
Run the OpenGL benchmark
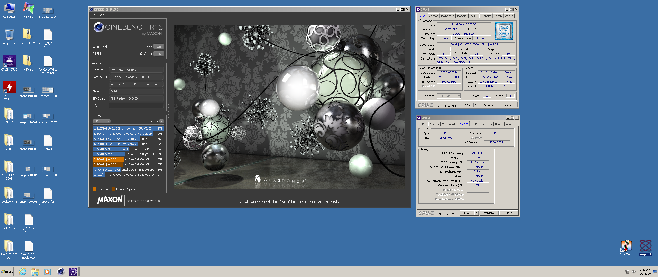point(158,47)
